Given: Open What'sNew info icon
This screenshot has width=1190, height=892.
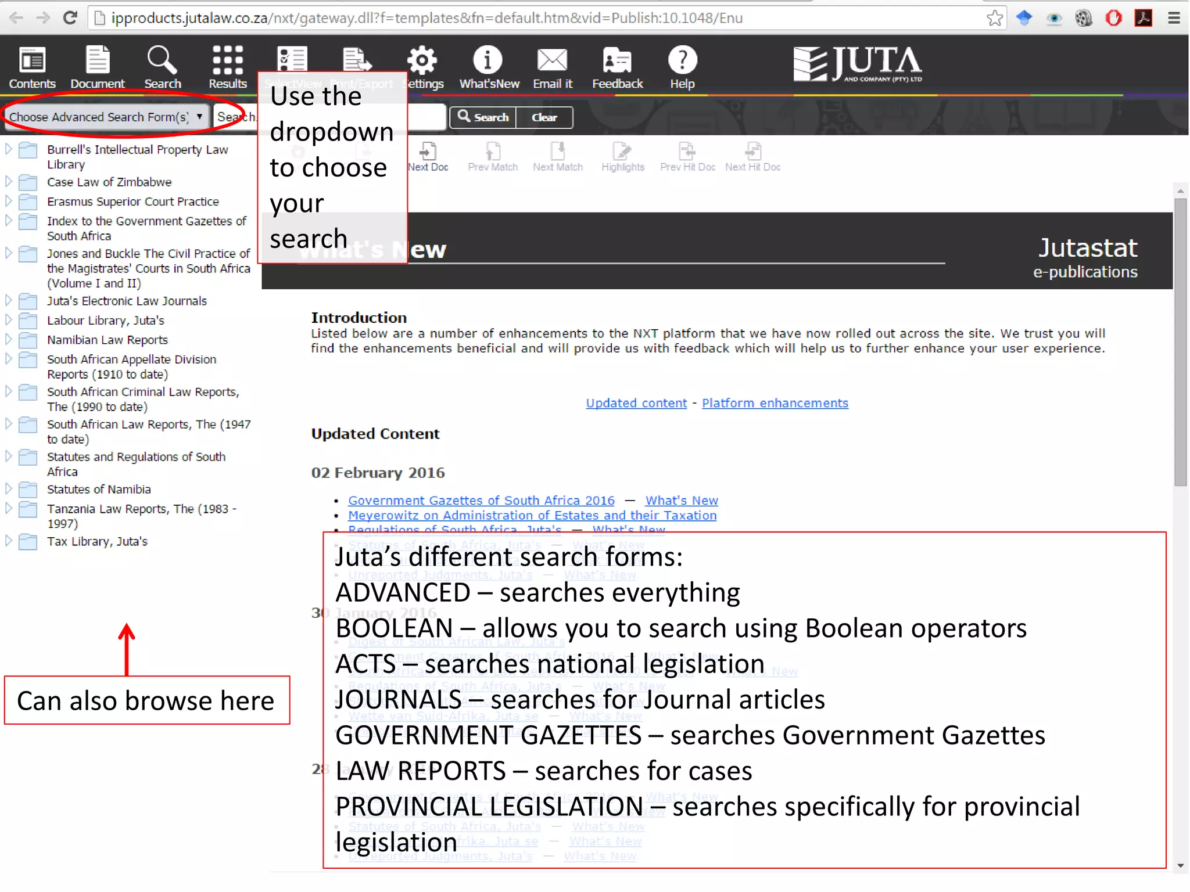Looking at the screenshot, I should coord(489,67).
